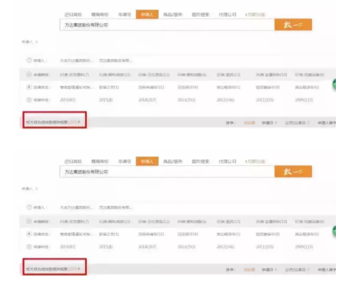Open the 图形搜索 tab in the upper search panel
338x289 pixels.
pyautogui.click(x=201, y=14)
